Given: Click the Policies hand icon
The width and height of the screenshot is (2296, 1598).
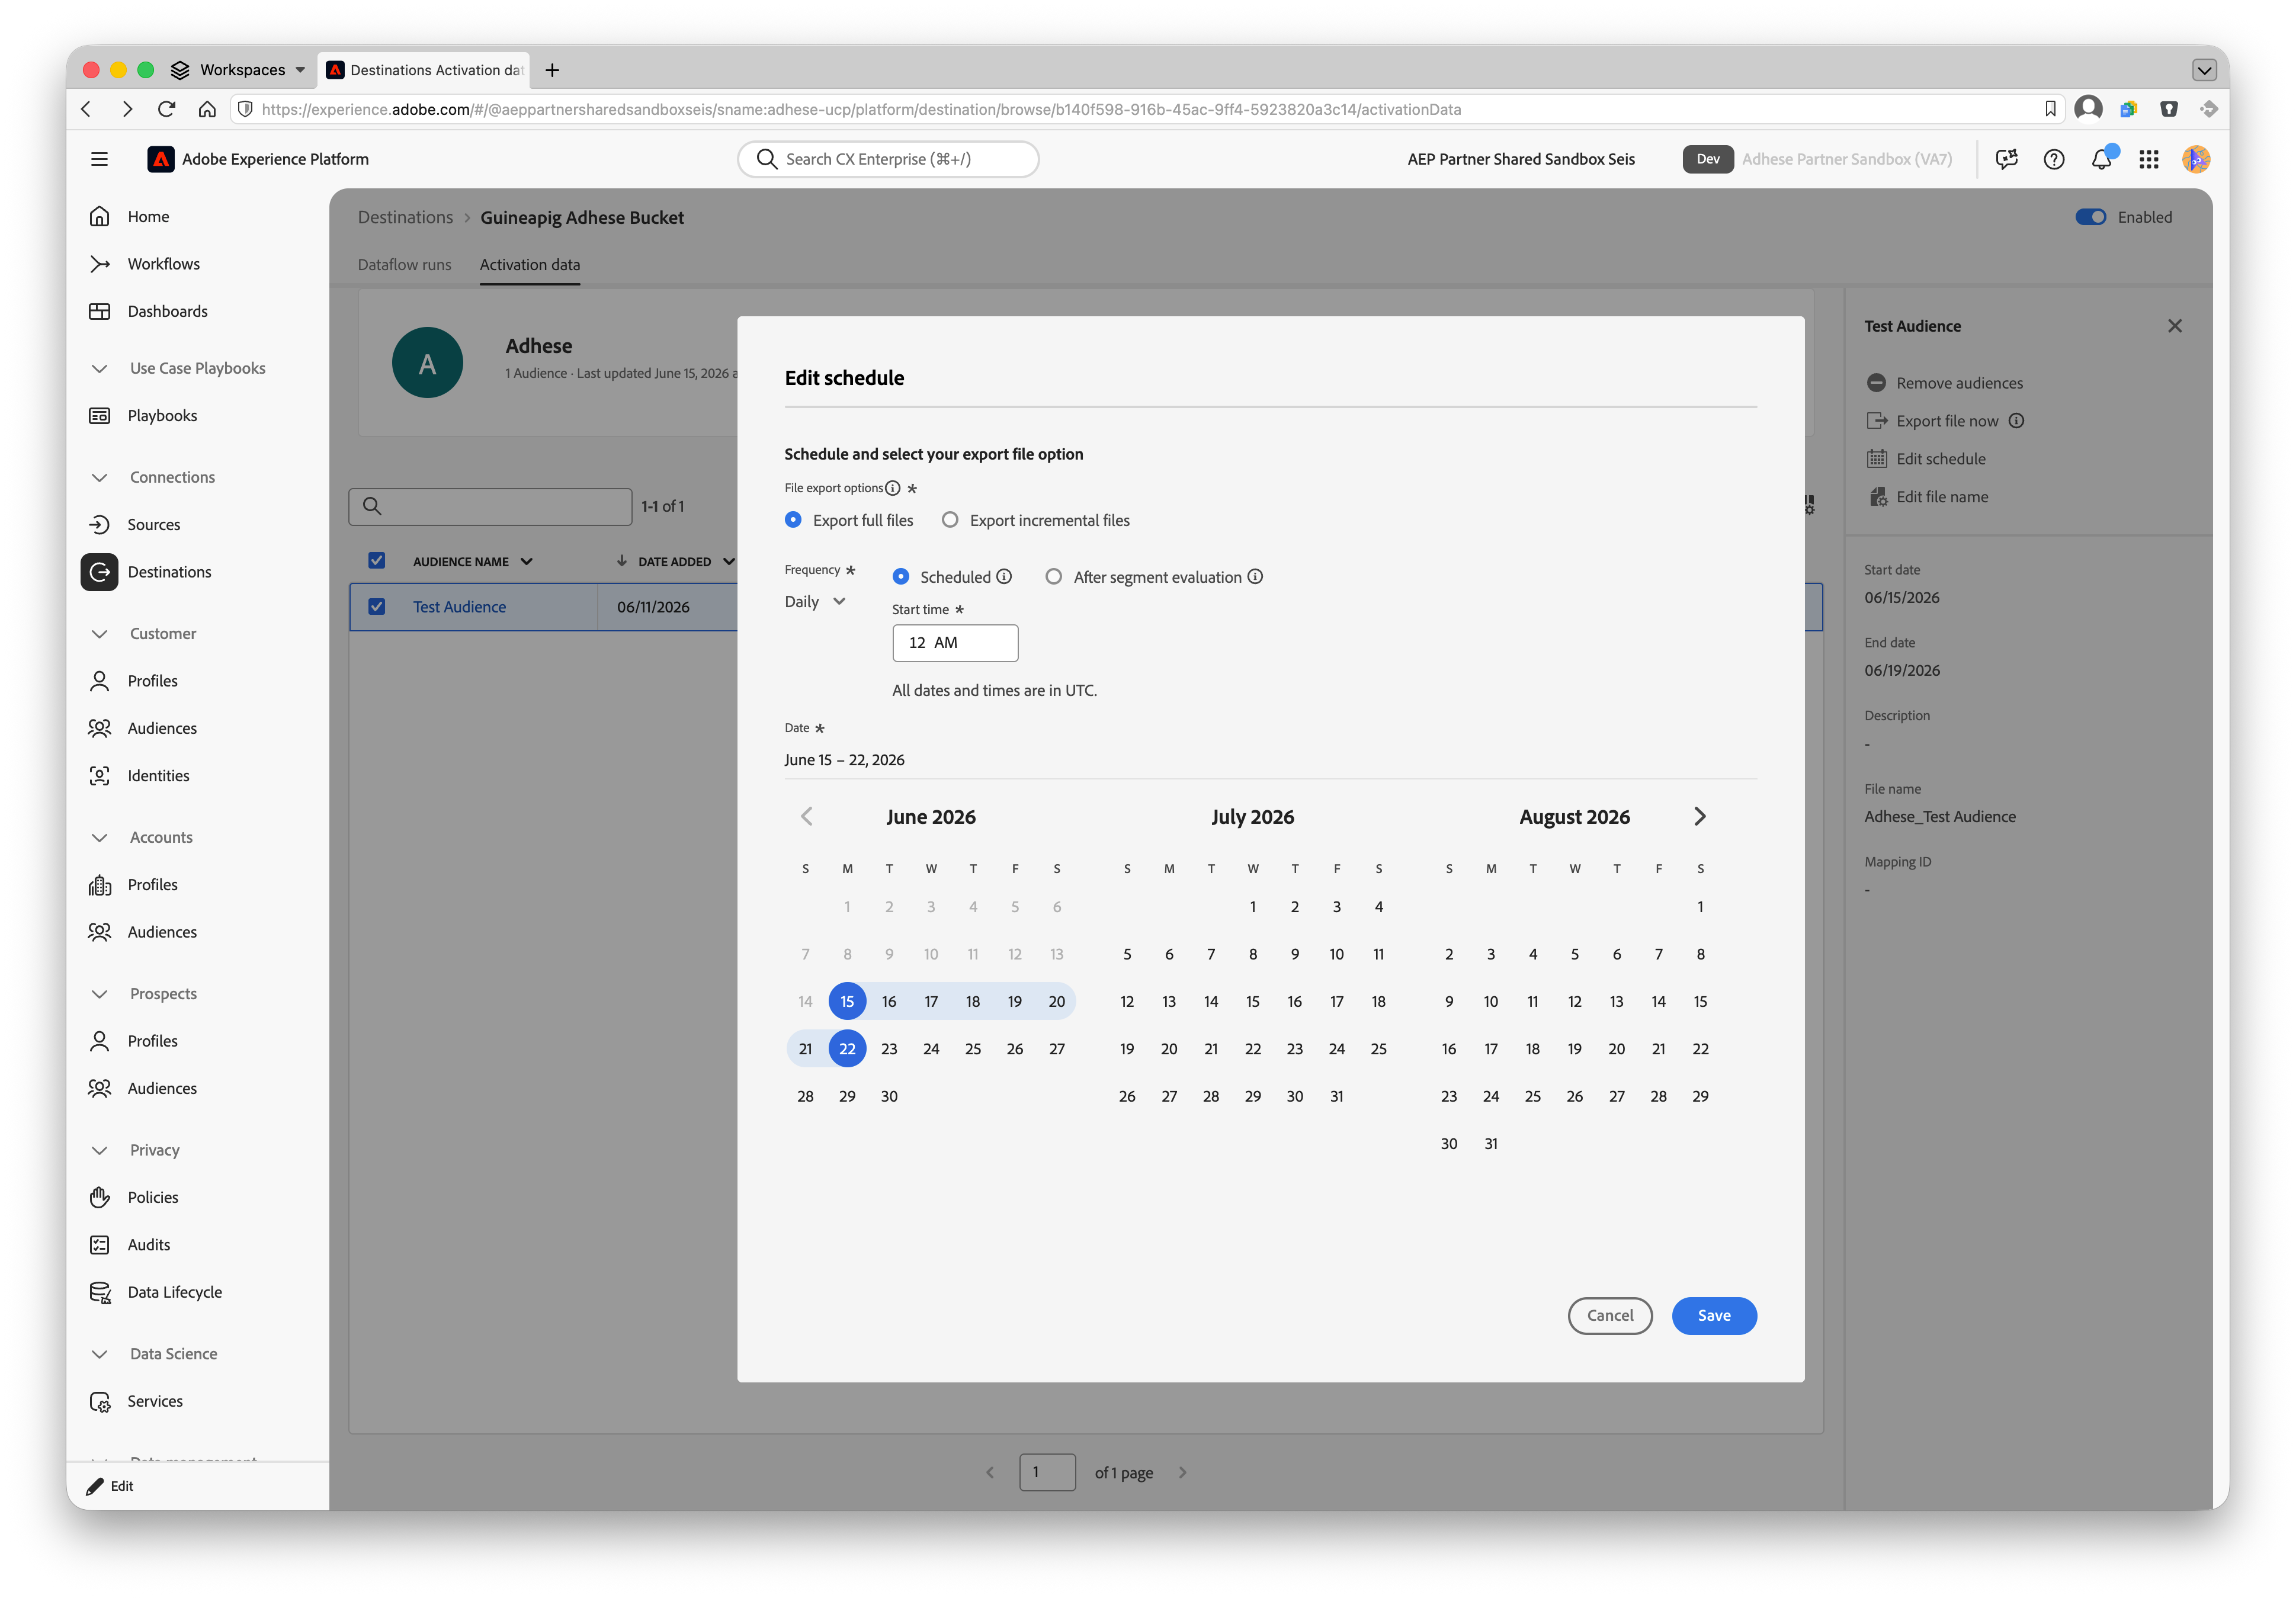Looking at the screenshot, I should pyautogui.click(x=99, y=1197).
